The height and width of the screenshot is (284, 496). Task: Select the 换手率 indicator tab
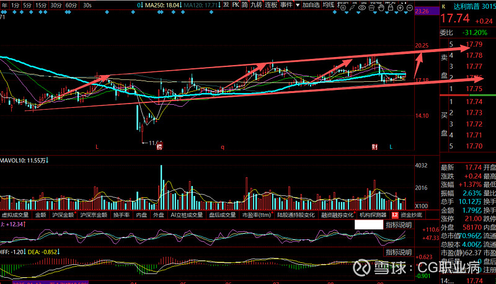click(122, 215)
